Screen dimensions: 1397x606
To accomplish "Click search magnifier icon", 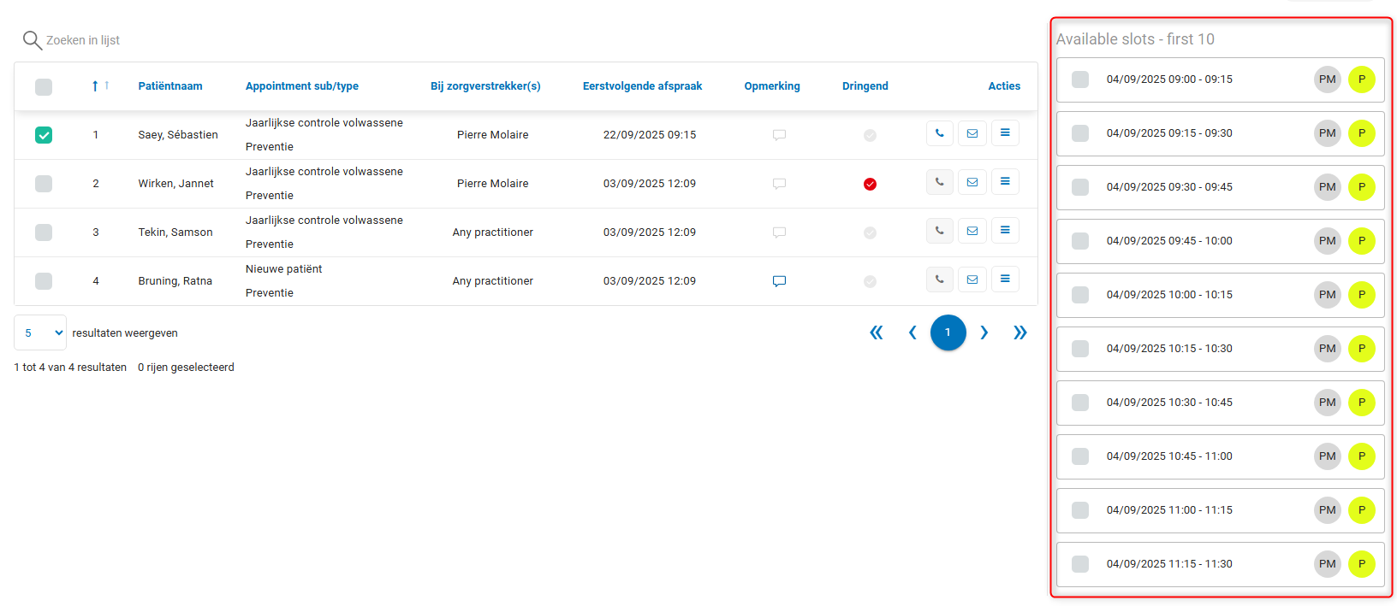I will pyautogui.click(x=32, y=40).
